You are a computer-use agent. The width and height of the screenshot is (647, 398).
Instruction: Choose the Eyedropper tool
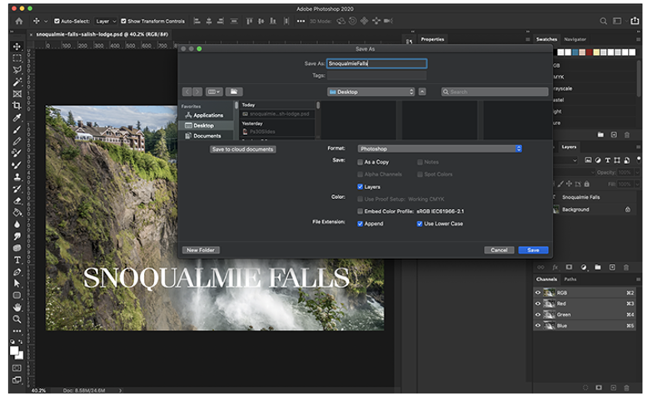point(17,118)
